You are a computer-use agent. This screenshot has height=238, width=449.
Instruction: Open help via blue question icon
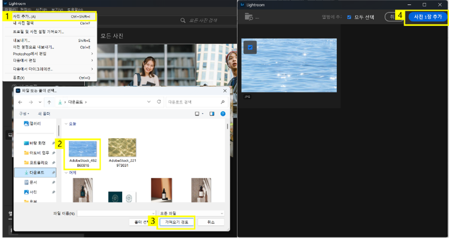(x=223, y=114)
